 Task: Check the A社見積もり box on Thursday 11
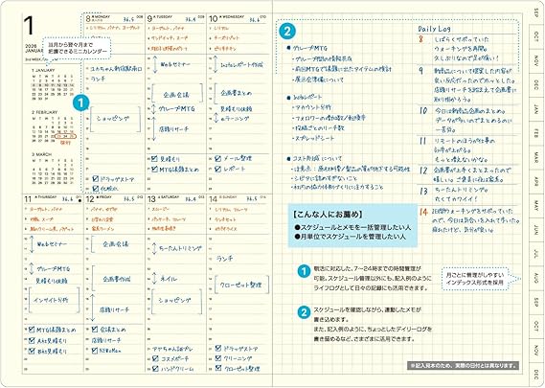[32, 340]
